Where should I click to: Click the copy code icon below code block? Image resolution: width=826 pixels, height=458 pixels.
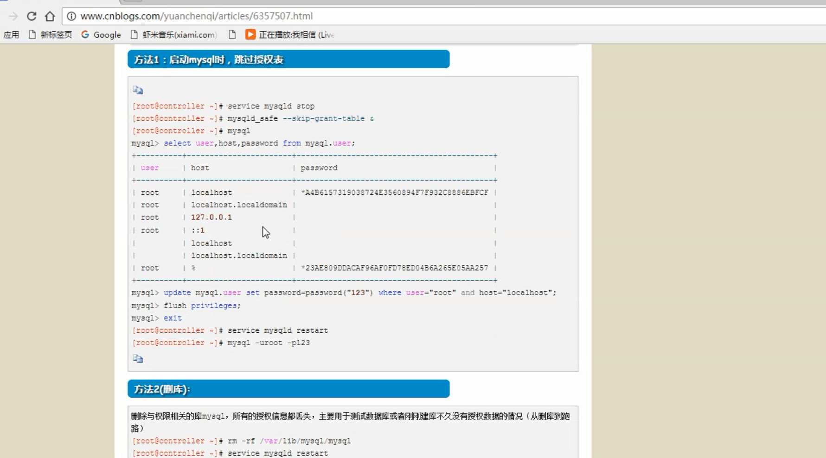click(x=138, y=359)
